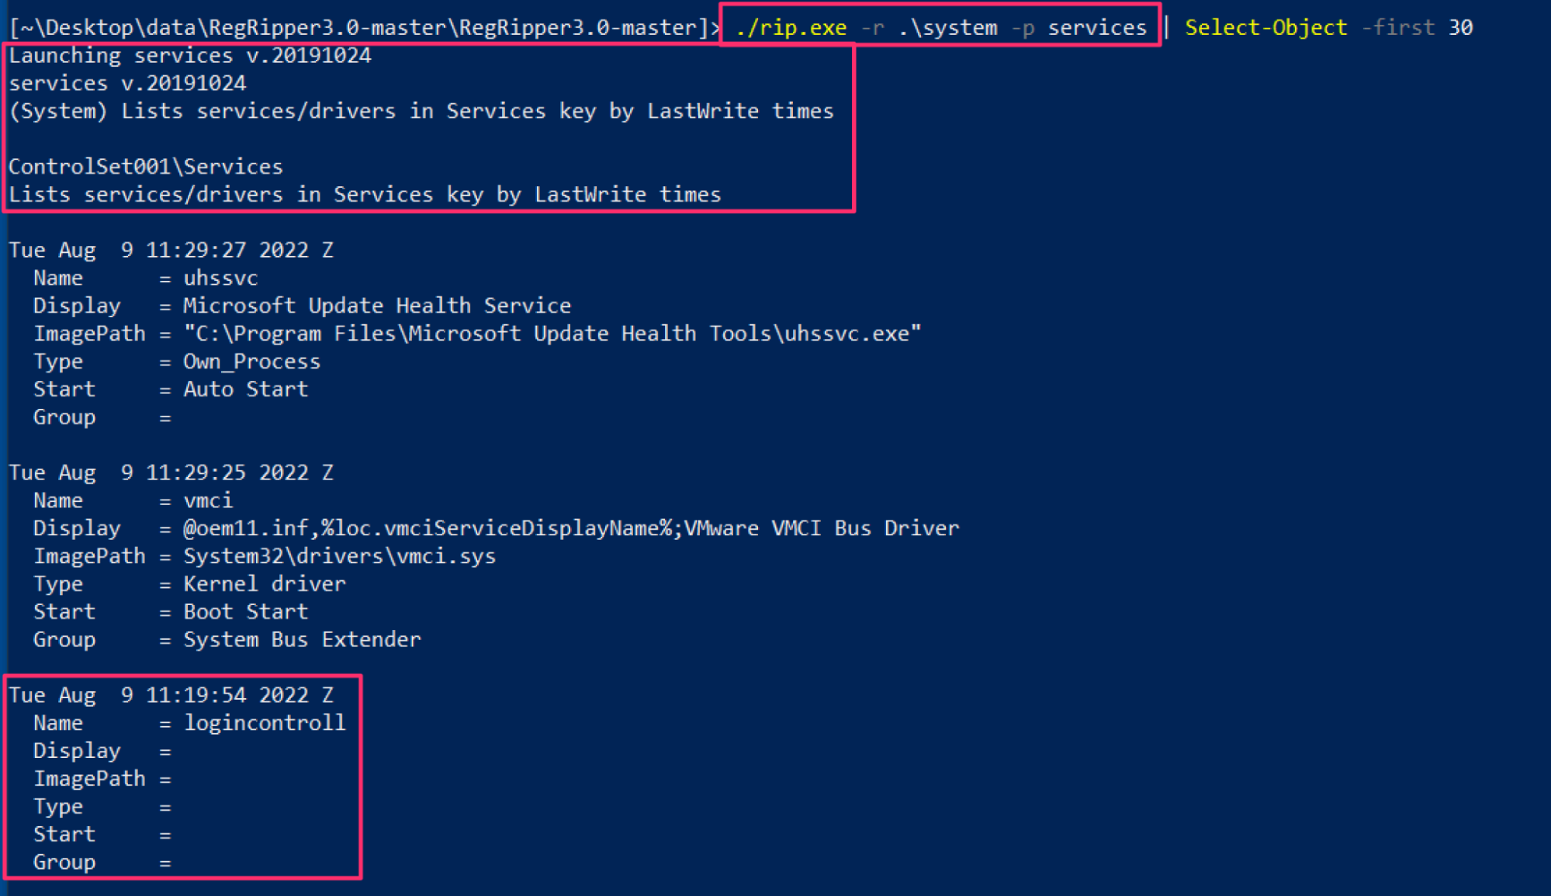This screenshot has width=1551, height=896.
Task: Click 'System Bus Extender' group value
Action: (x=302, y=640)
